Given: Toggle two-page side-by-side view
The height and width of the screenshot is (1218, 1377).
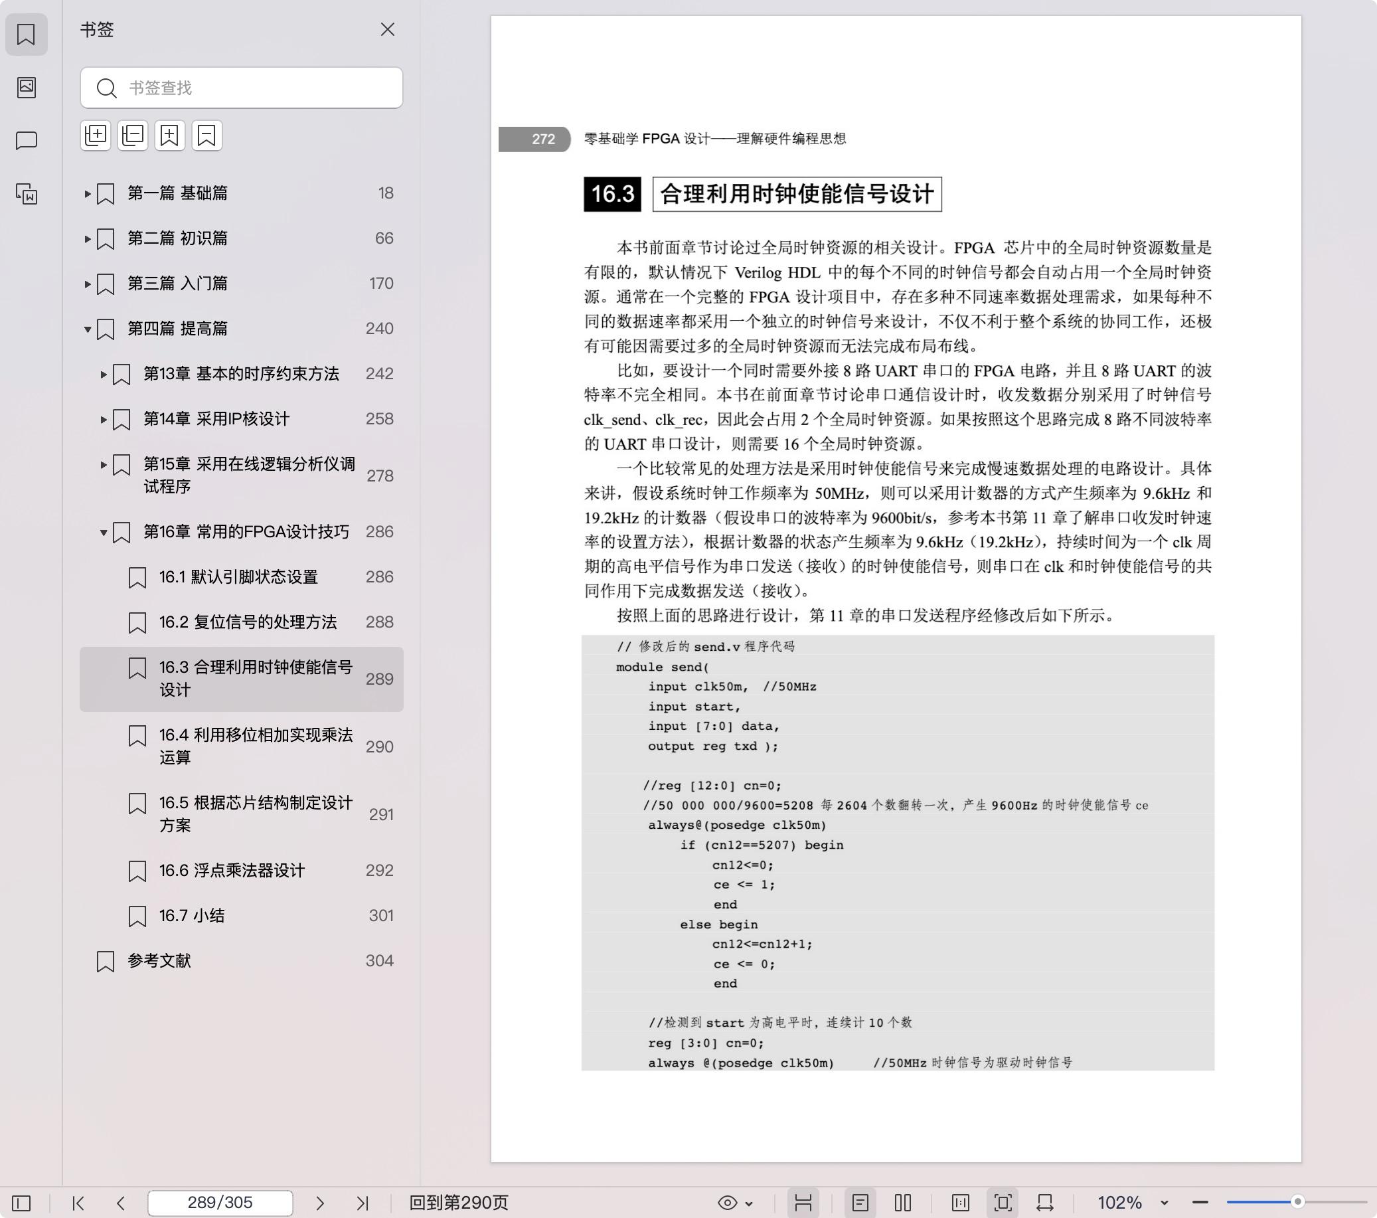Looking at the screenshot, I should 903,1202.
